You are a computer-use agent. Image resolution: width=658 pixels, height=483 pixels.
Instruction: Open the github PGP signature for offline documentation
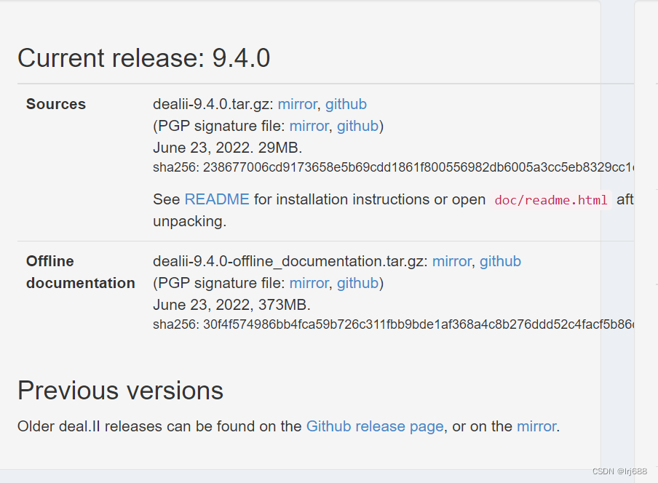coord(357,283)
